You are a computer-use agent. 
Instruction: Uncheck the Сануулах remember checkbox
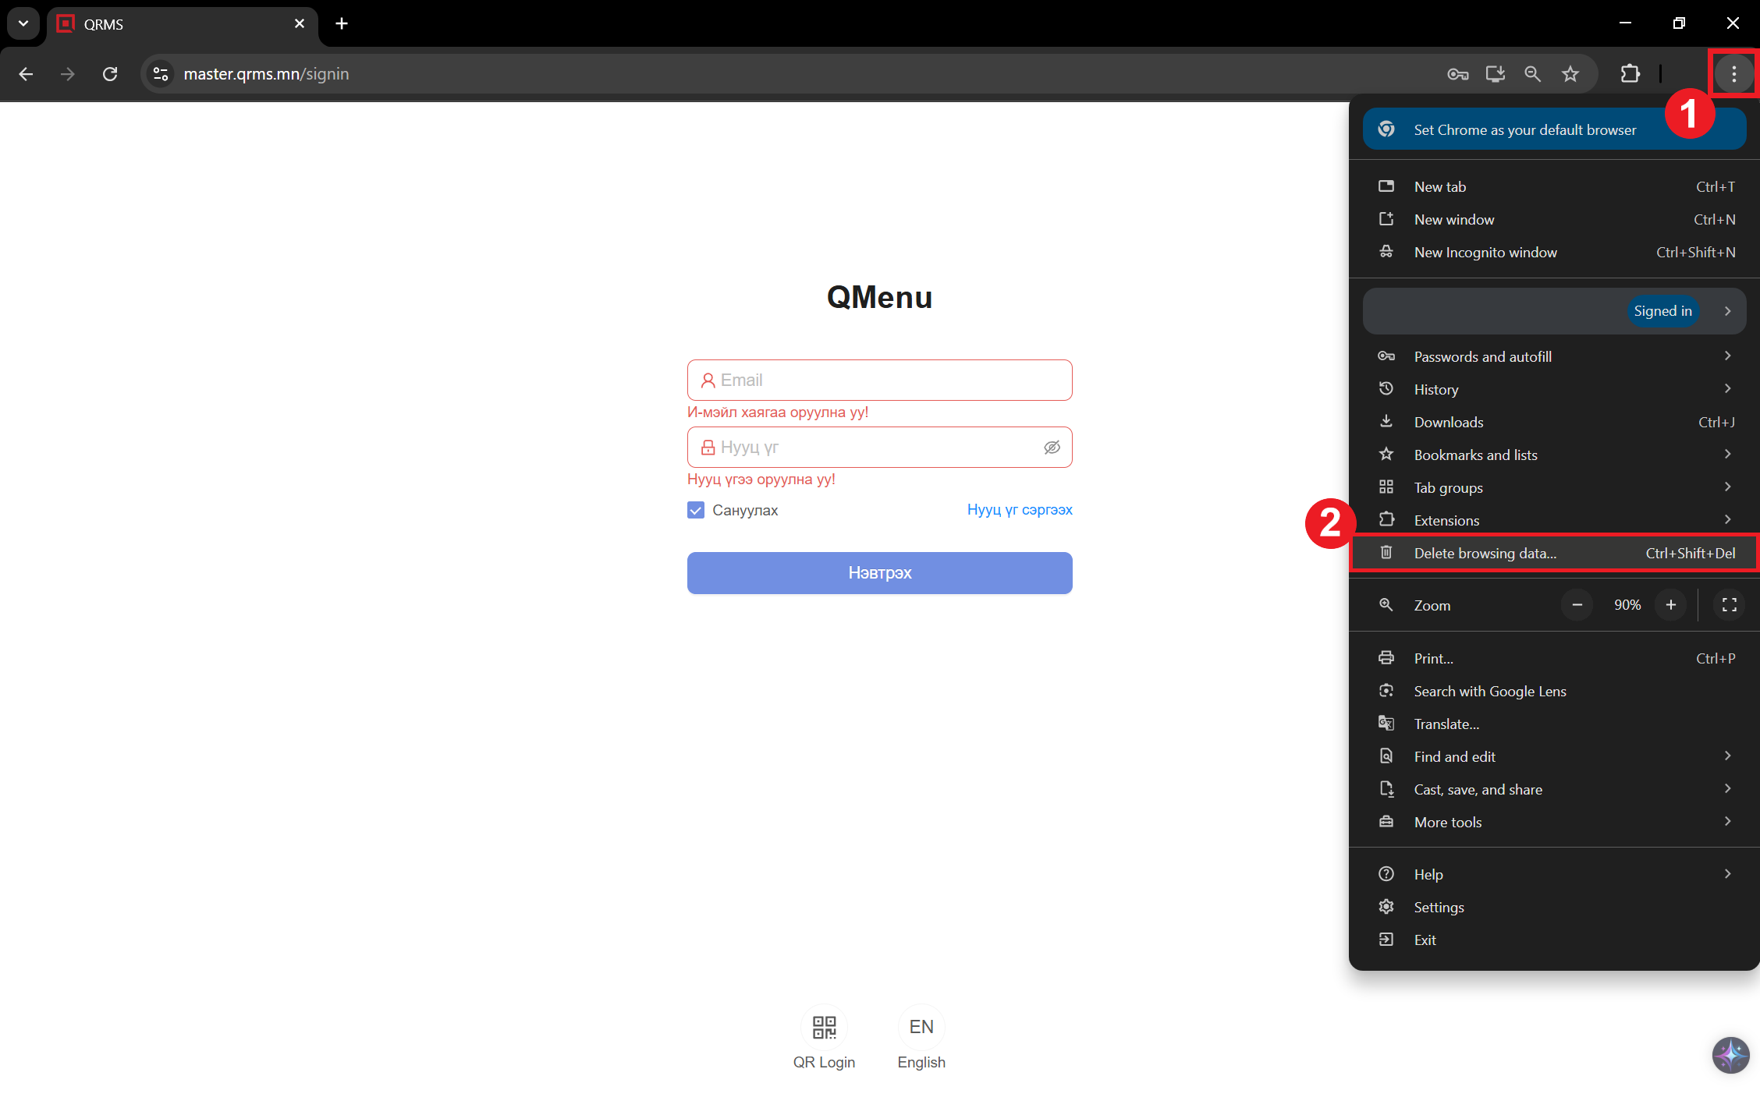[696, 510]
